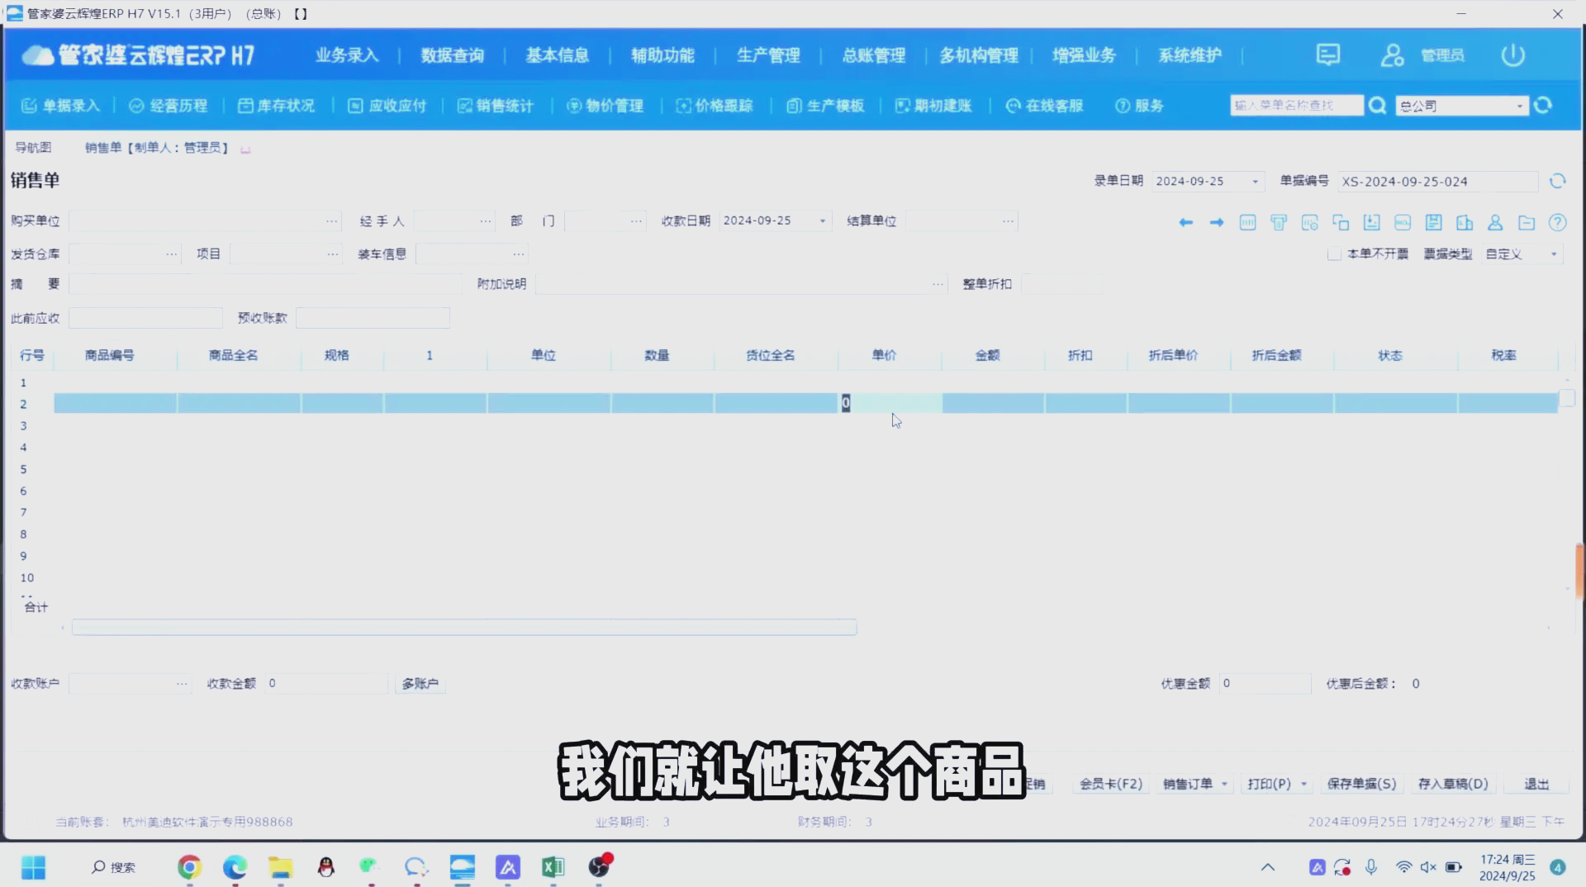Open 购买单位 selector via ellipsis button
1586x887 pixels.
point(331,221)
